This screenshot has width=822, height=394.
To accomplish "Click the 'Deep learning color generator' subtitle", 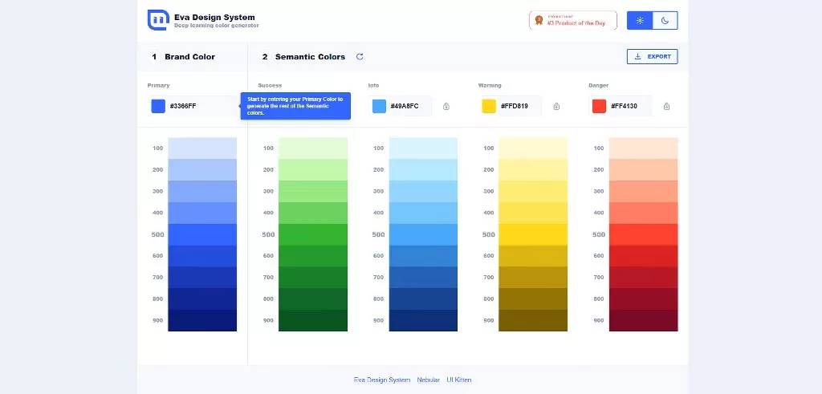I will click(217, 26).
